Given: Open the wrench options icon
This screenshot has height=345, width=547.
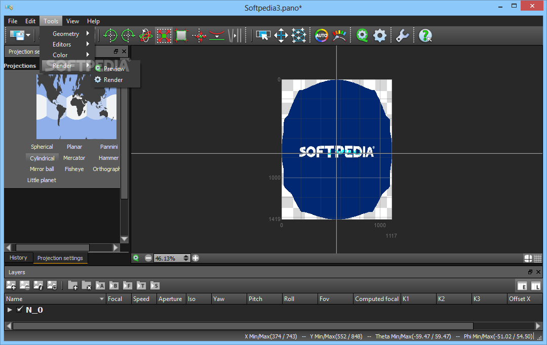Looking at the screenshot, I should click(402, 35).
